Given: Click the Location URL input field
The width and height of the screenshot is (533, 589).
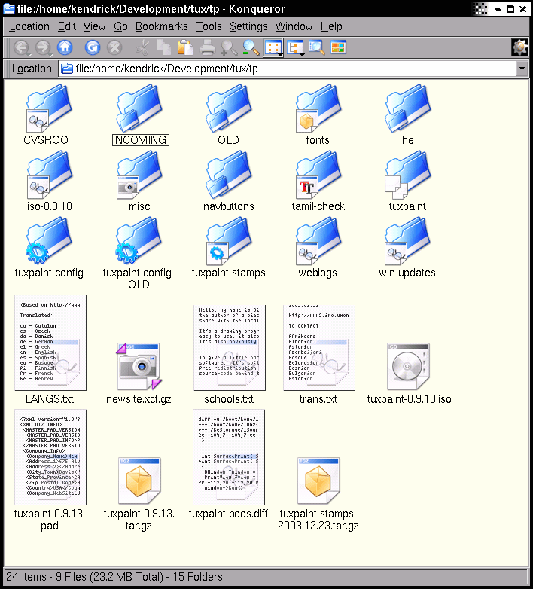Looking at the screenshot, I should [x=288, y=69].
